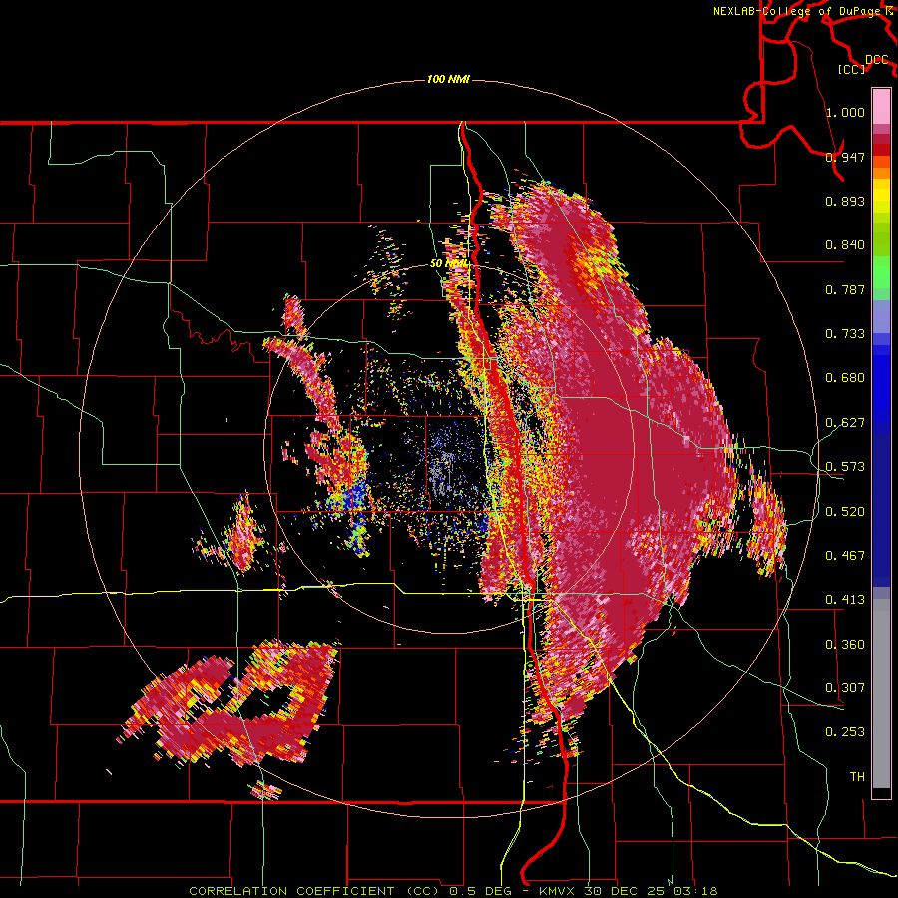The height and width of the screenshot is (898, 898).
Task: Click the TH label at legend bottom
Action: point(857,777)
